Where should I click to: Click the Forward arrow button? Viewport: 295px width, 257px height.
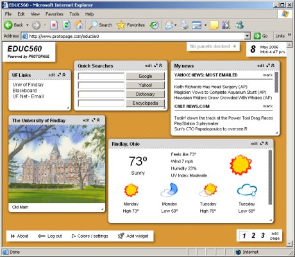tap(36, 25)
